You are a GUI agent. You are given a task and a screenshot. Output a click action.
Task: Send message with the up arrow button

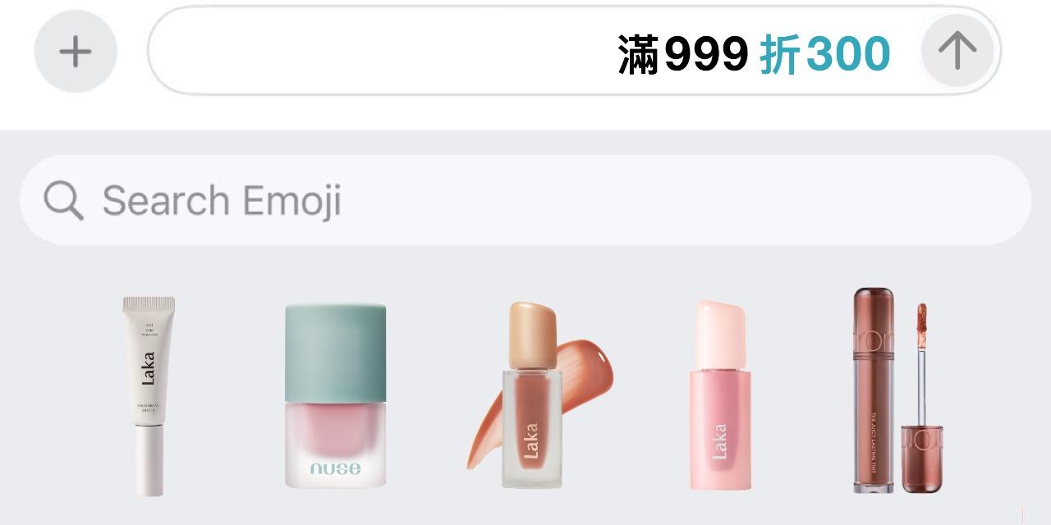[x=957, y=52]
